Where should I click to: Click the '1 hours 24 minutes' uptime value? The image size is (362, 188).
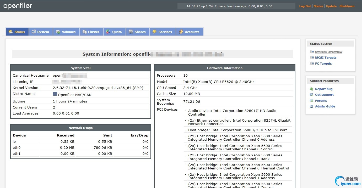coord(70,101)
